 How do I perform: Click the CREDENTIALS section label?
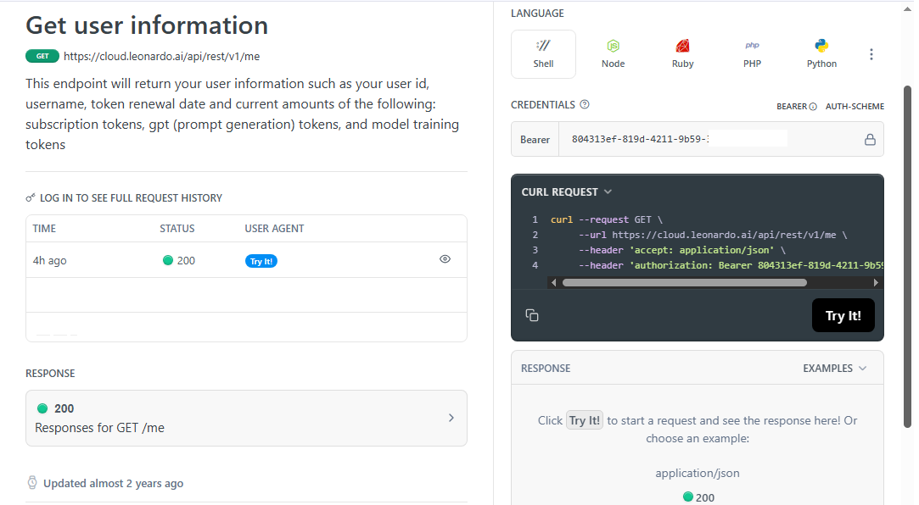point(543,105)
